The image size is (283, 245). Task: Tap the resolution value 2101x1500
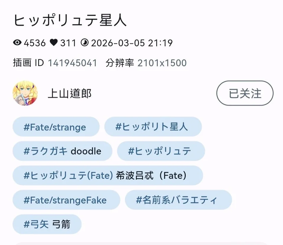click(x=162, y=63)
